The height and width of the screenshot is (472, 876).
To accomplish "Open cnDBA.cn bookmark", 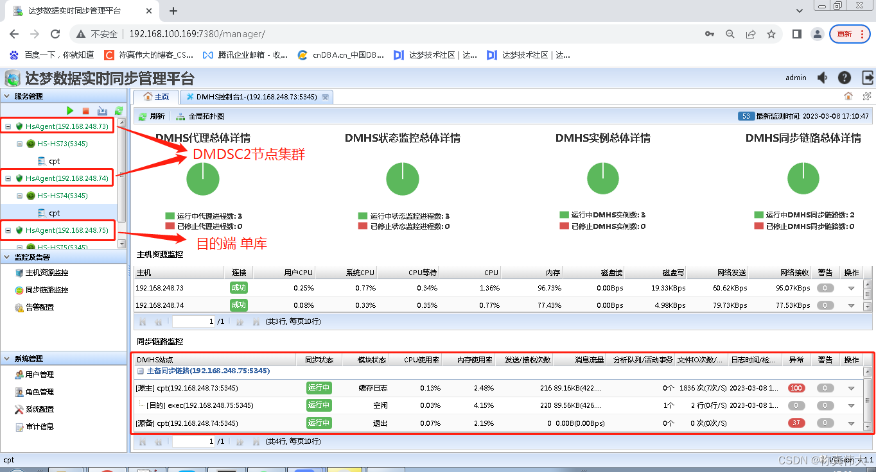I will [x=341, y=55].
